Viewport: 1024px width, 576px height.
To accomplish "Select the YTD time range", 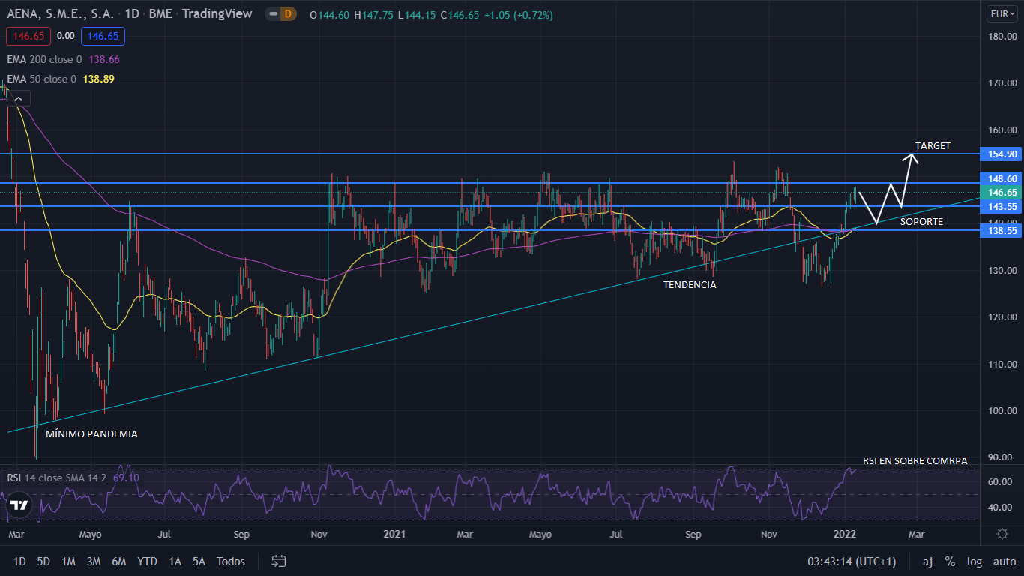I will [147, 562].
